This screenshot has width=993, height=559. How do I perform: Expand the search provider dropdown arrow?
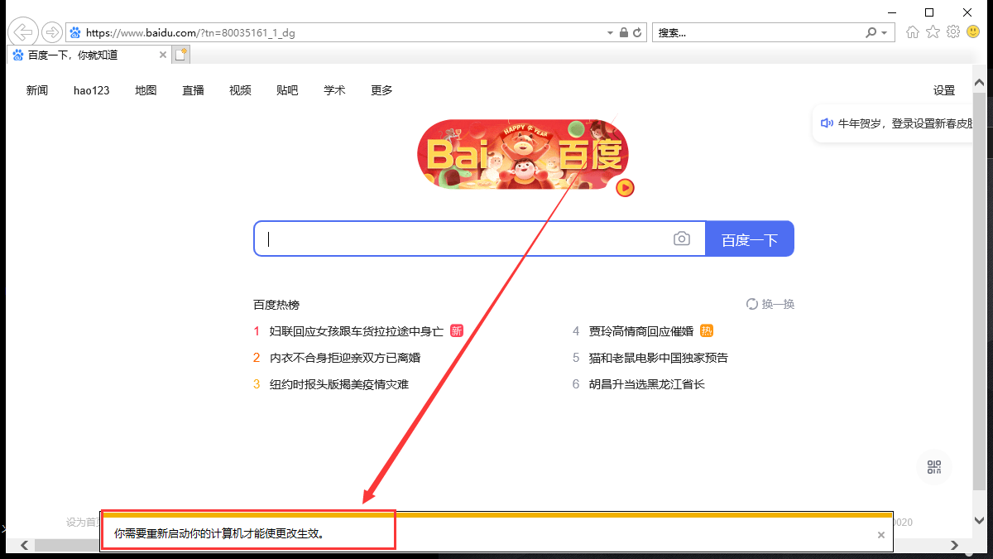pyautogui.click(x=885, y=33)
